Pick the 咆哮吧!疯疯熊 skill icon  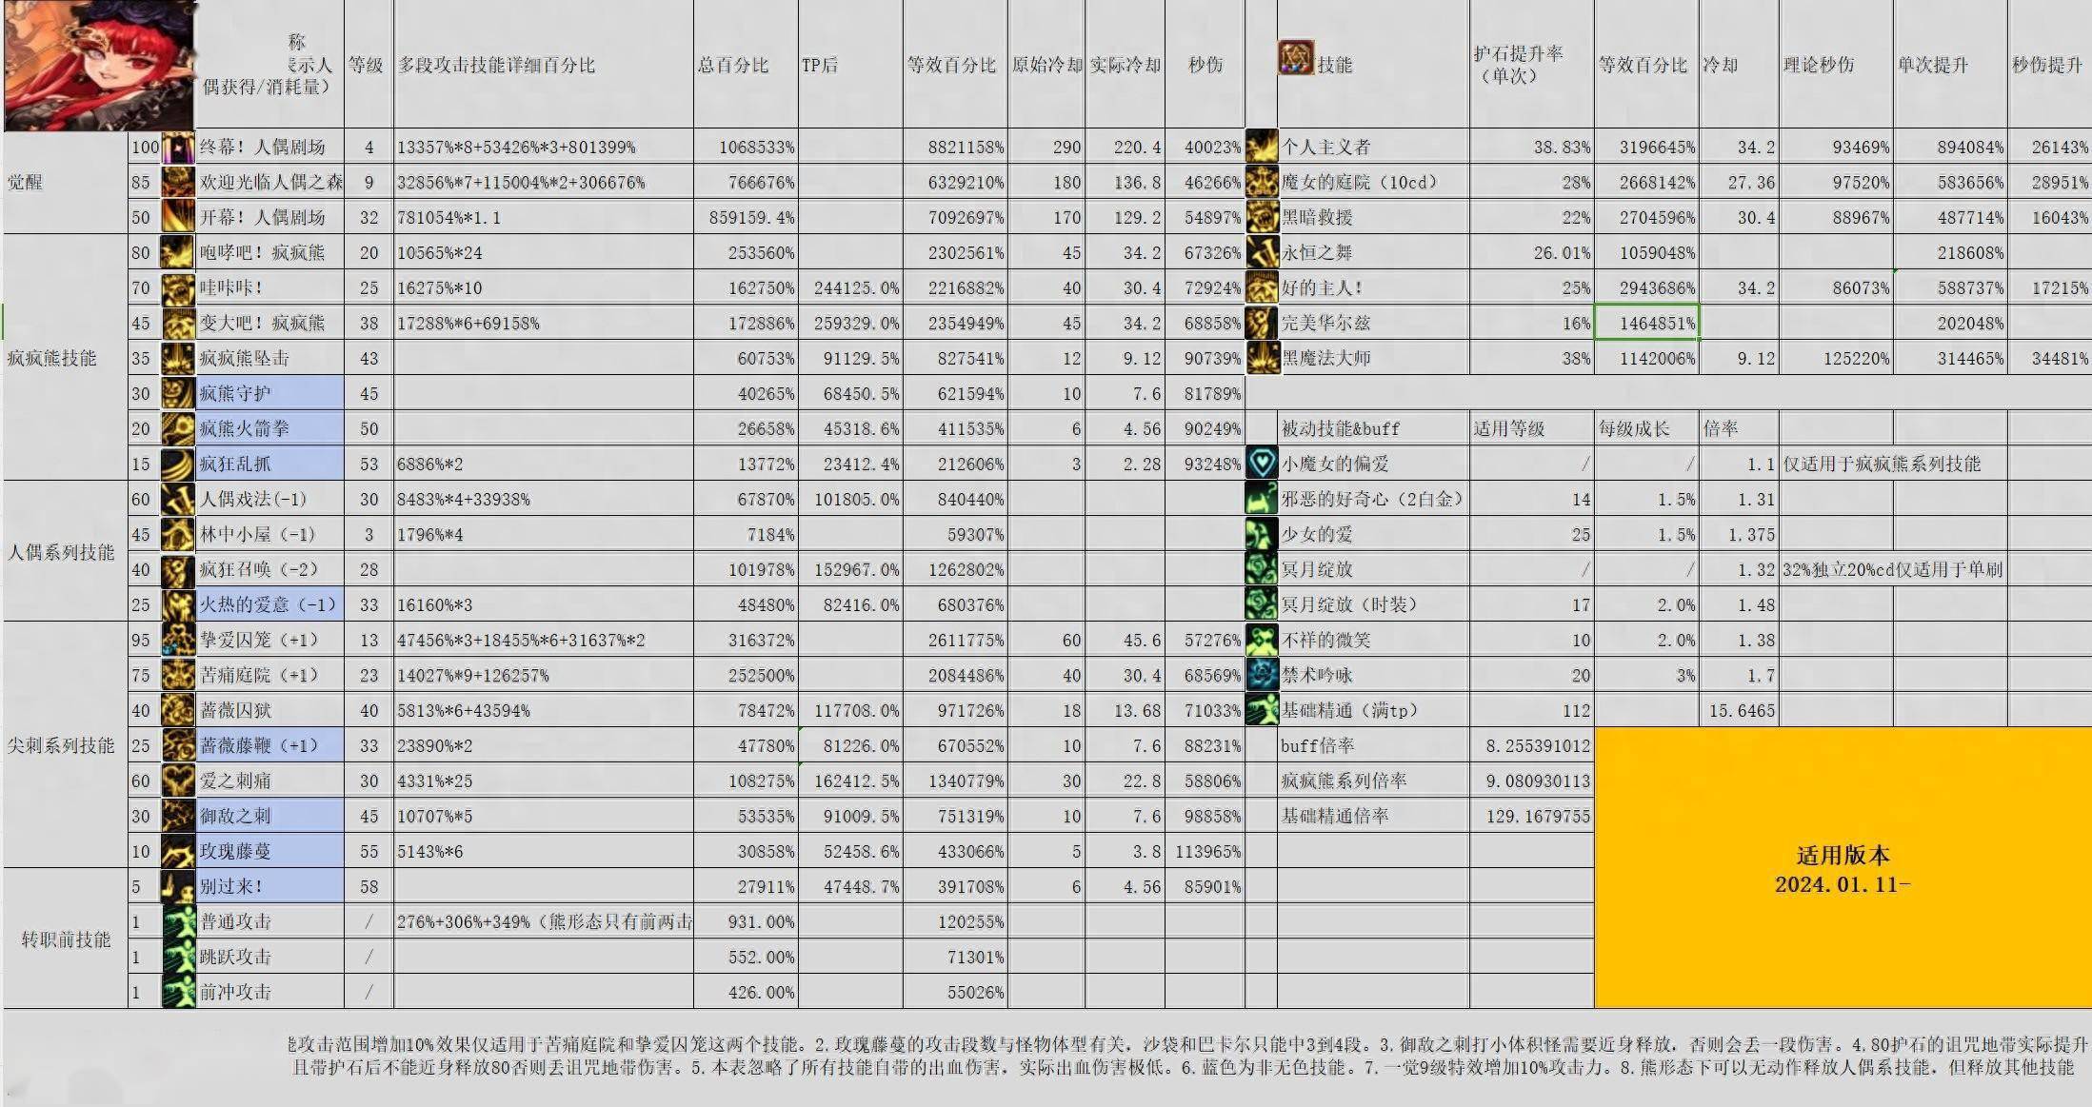[x=178, y=252]
